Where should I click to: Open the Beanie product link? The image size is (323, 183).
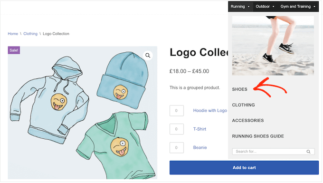point(200,147)
